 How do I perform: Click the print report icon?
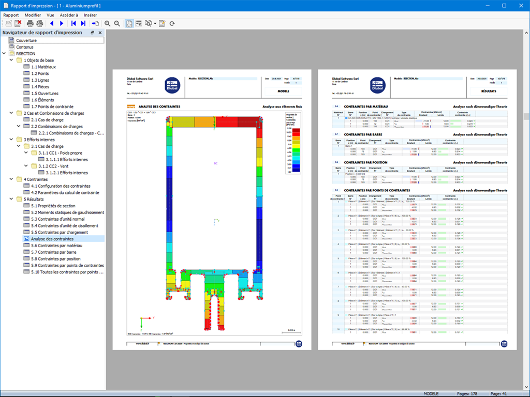tap(30, 23)
